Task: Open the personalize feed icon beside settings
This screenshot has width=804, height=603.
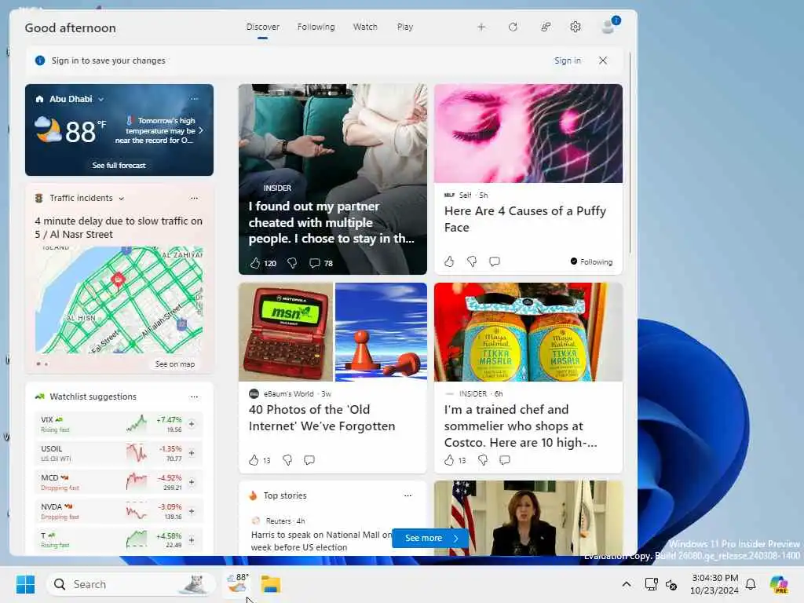Action: (x=546, y=27)
